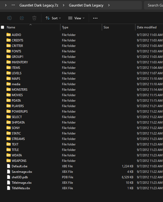This screenshot has width=163, height=202.
Task: Open the breadcrumb ellipsis for hidden path
Action: [13, 5]
